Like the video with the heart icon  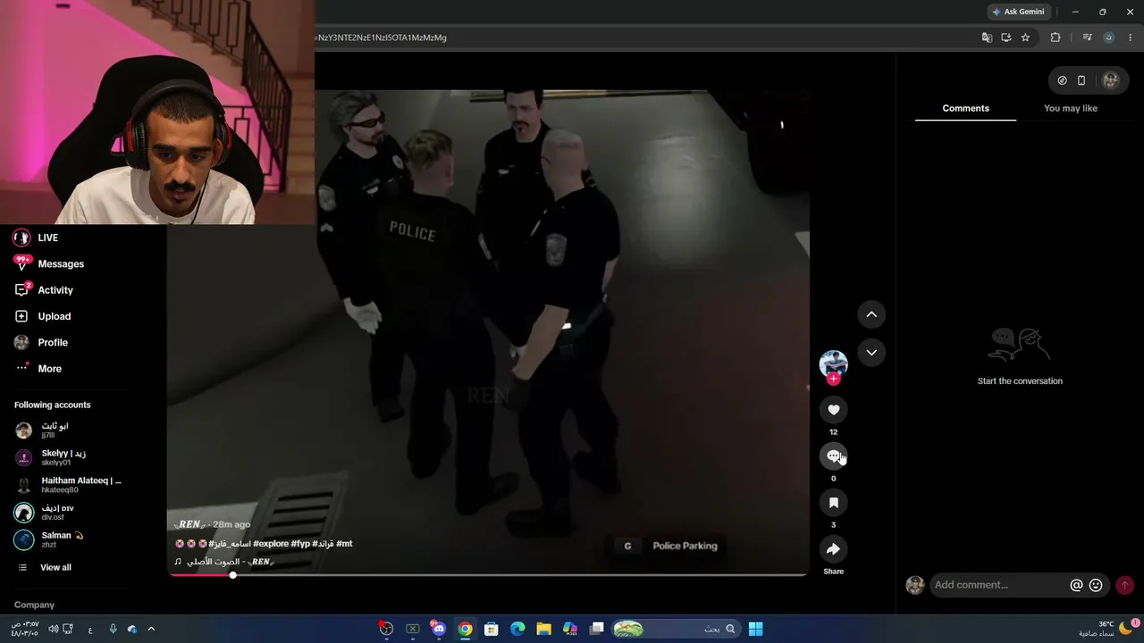833,410
